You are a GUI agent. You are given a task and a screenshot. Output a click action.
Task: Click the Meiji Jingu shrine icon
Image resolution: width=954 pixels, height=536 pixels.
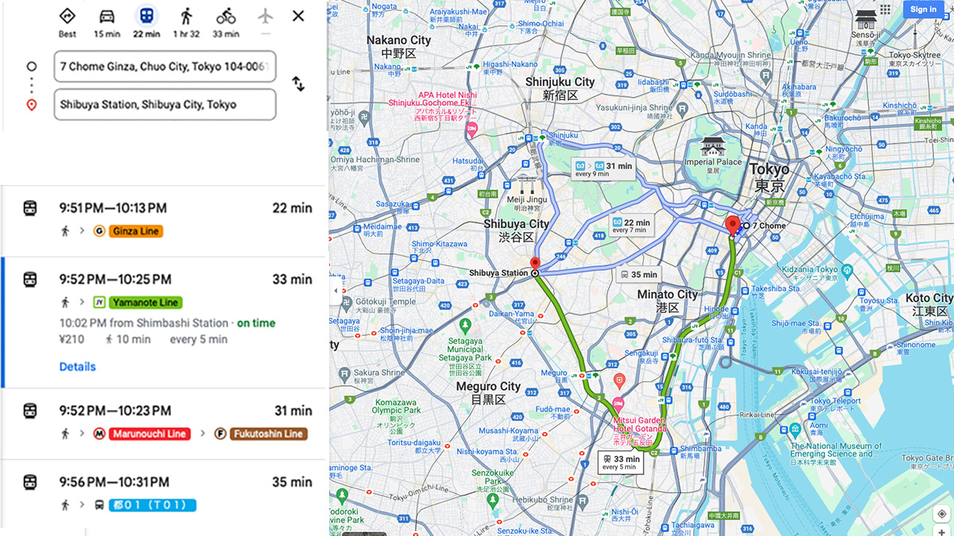tap(526, 186)
